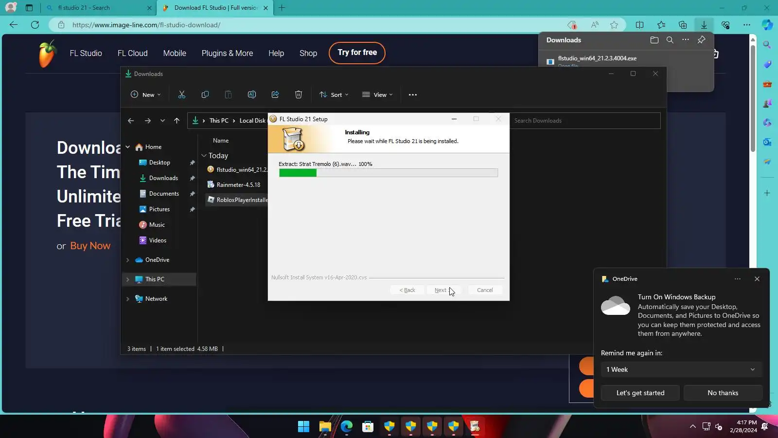Go up one folder level in File Explorer
778x438 pixels.
177,121
